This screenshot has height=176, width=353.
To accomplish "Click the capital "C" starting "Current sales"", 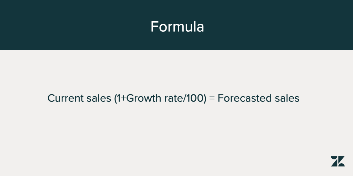I will [x=51, y=98].
